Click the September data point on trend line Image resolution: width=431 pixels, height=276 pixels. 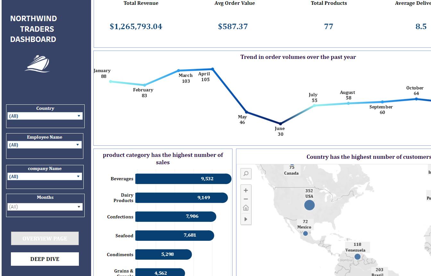click(382, 102)
